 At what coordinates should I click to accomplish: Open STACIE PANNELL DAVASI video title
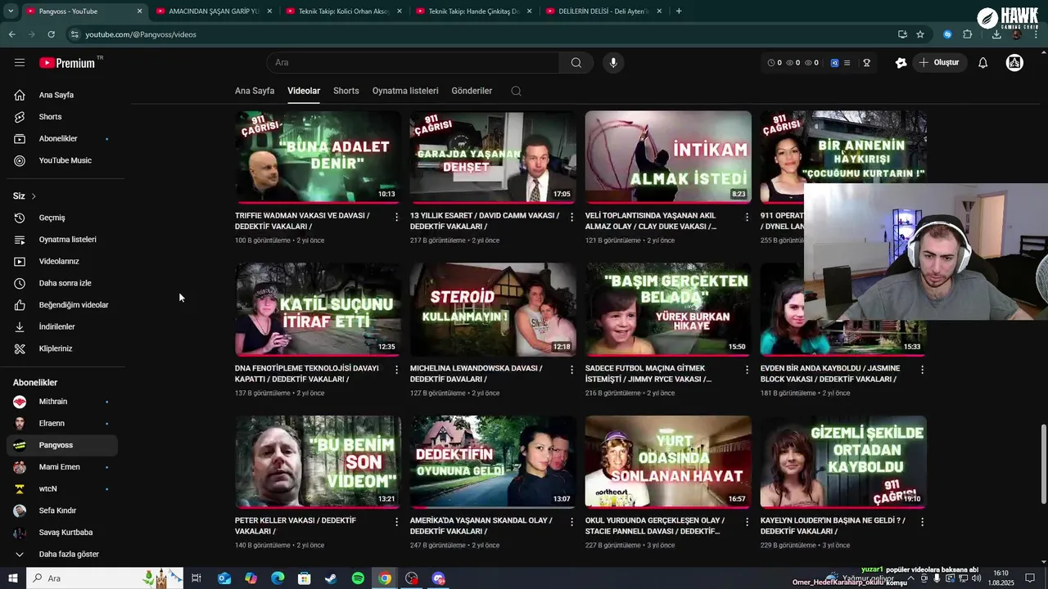click(655, 526)
